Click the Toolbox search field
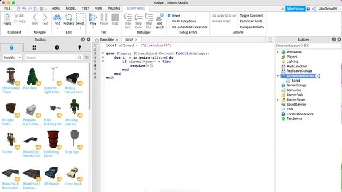342x192 pixels. (x=50, y=58)
